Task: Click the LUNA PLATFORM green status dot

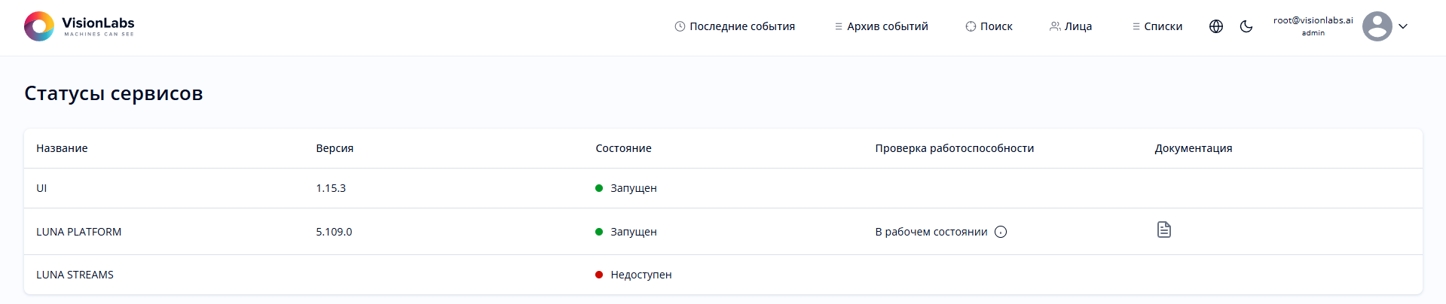Action: (x=599, y=232)
